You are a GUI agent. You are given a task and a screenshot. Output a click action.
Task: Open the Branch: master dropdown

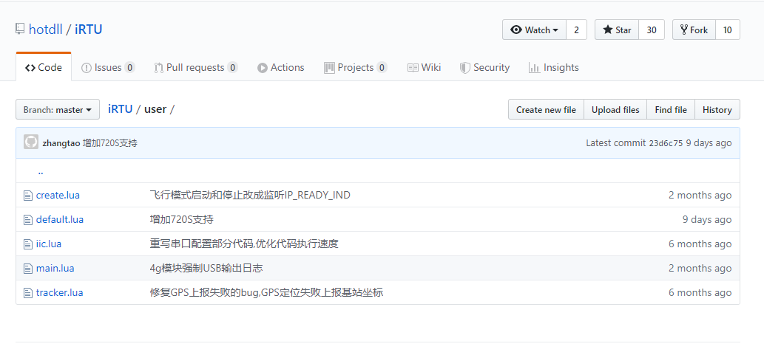[58, 109]
